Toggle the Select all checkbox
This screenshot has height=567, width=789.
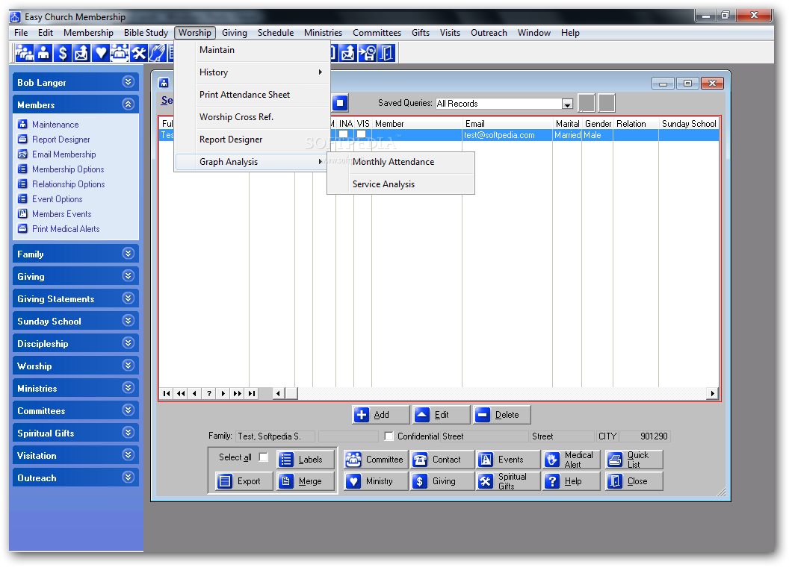point(263,457)
